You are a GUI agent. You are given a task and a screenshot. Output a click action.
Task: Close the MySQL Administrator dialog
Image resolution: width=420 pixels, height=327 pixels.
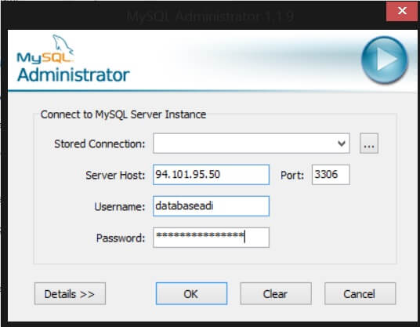[402, 11]
